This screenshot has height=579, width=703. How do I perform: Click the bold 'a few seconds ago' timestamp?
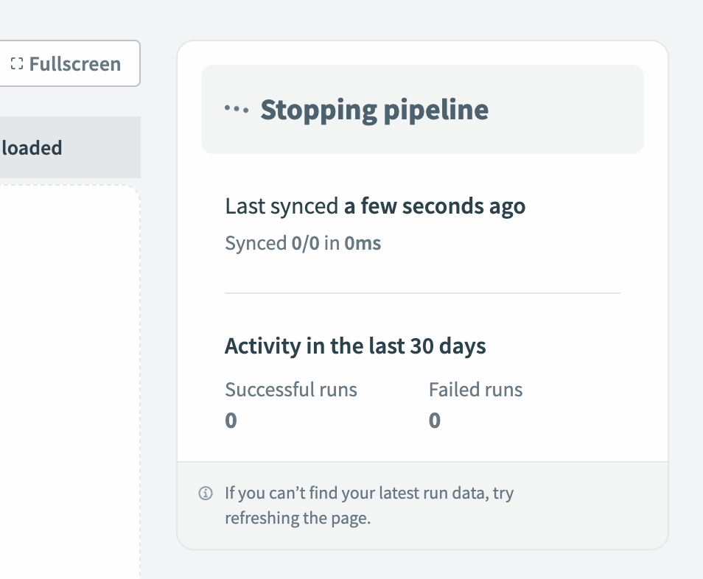pyautogui.click(x=435, y=206)
